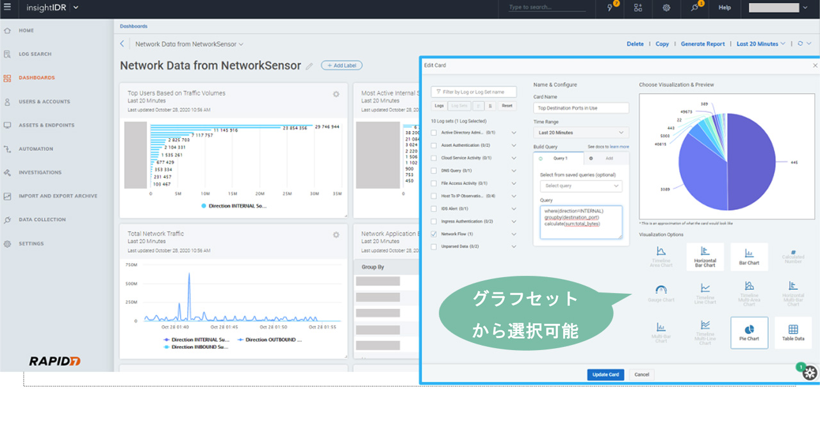Open Assets & Endpoints in sidebar

tap(46, 125)
